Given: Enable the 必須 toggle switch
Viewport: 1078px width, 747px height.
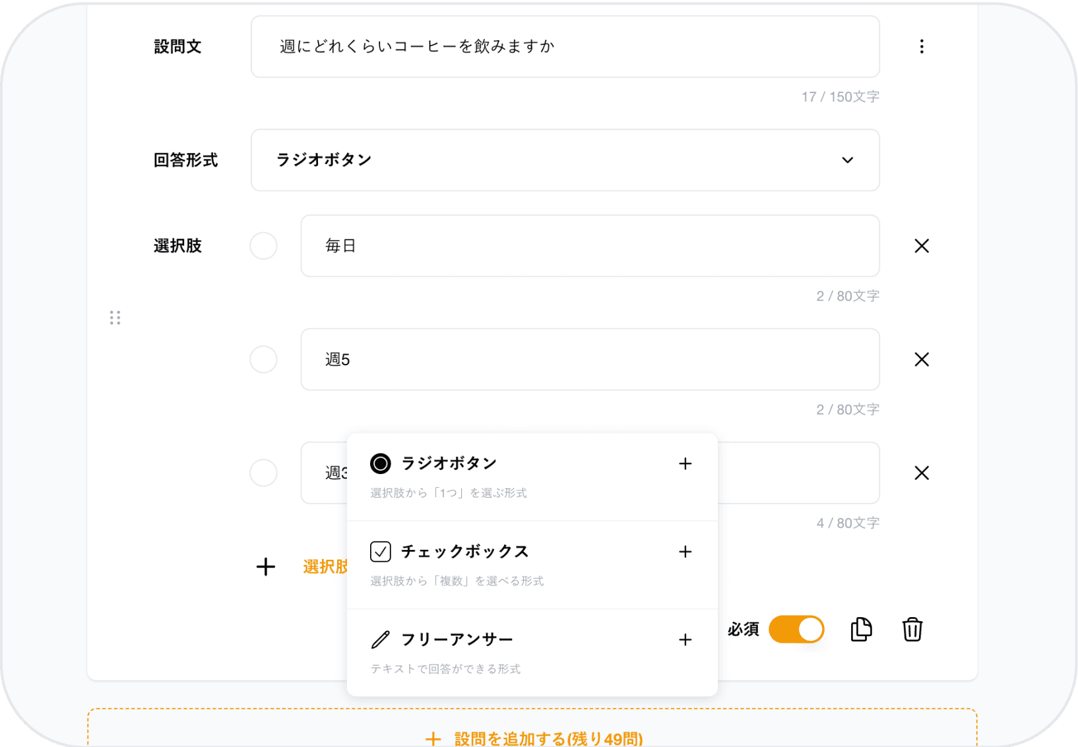Looking at the screenshot, I should (796, 630).
